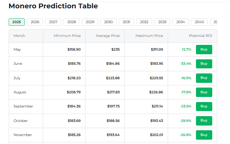Screen dimensions: 230x144
Task: Click Buy button in June row
Action: tap(204, 64)
